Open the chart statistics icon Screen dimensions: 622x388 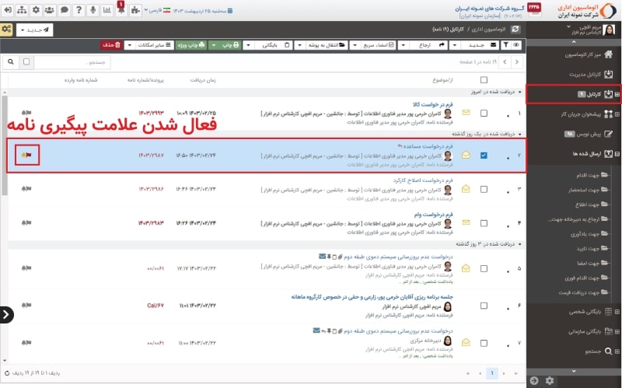click(107, 10)
